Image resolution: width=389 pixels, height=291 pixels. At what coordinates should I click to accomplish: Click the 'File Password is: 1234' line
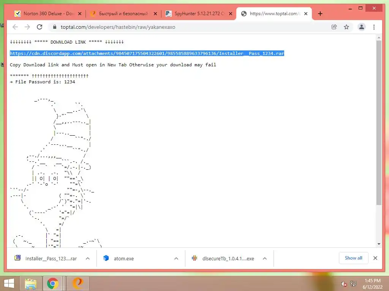[x=43, y=82]
